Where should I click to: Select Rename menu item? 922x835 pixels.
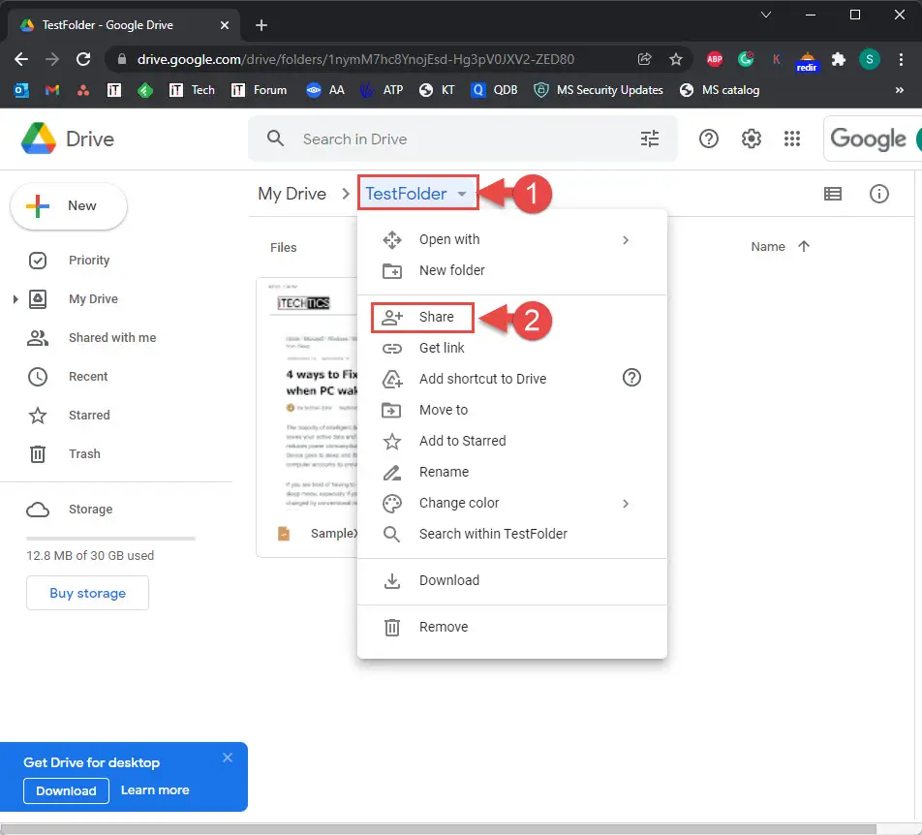tap(511, 472)
